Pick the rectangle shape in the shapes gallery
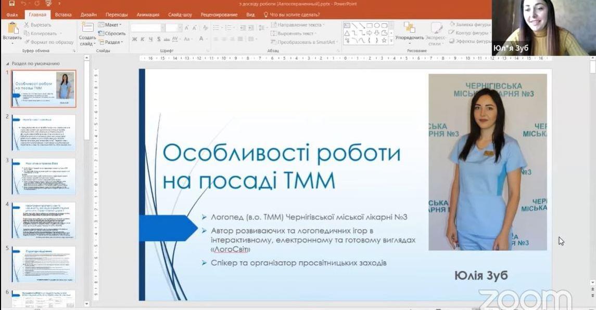 (370, 25)
